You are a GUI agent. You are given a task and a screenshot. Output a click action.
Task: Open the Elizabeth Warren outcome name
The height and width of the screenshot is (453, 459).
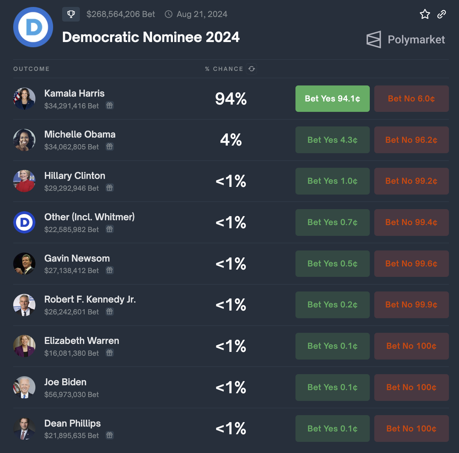(82, 341)
